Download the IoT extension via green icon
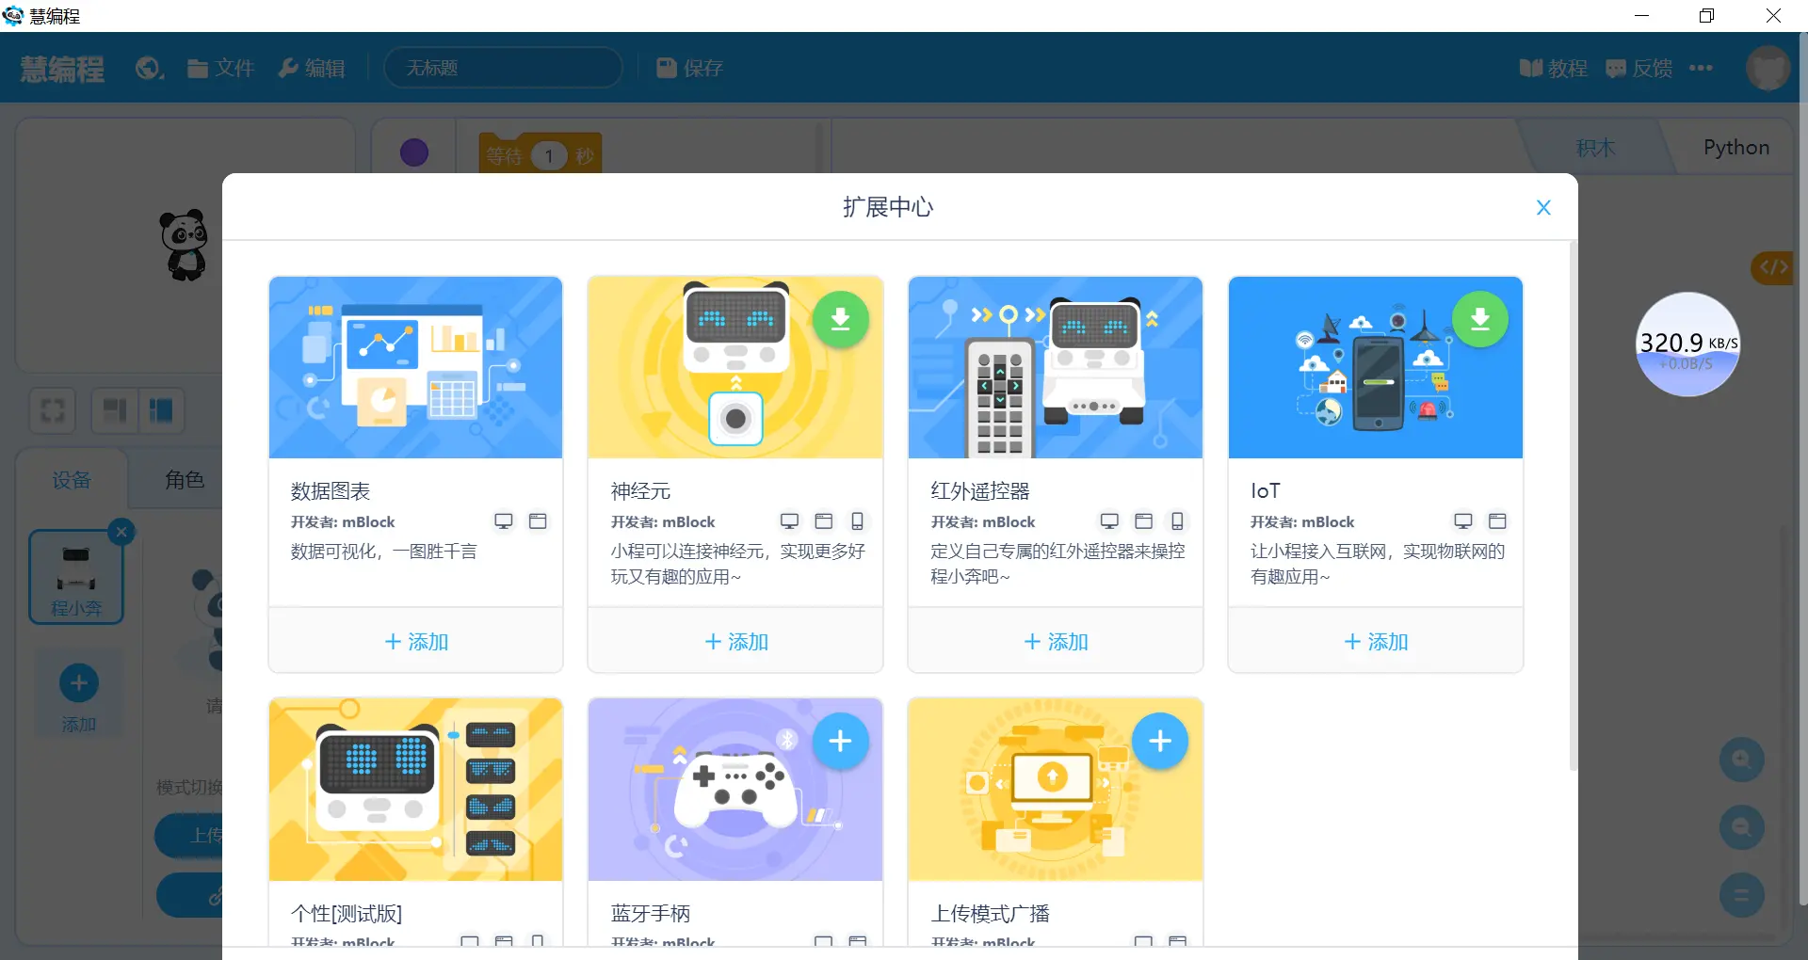Viewport: 1808px width, 960px height. [1480, 320]
